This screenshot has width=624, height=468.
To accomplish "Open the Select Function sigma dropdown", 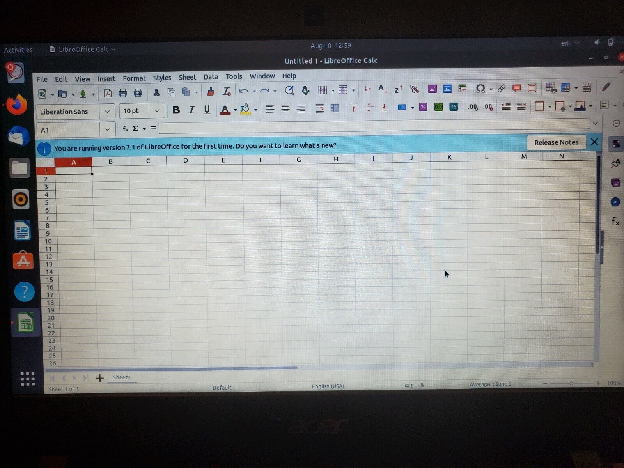I will [x=144, y=129].
